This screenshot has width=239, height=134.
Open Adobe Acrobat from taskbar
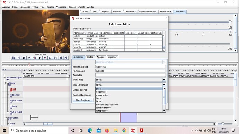coord(142,131)
